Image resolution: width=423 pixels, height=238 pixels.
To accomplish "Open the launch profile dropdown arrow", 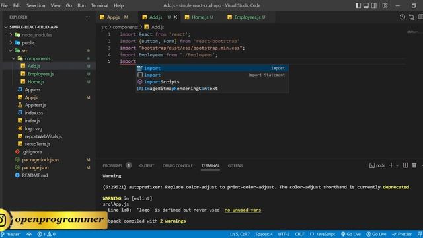I will [397, 165].
